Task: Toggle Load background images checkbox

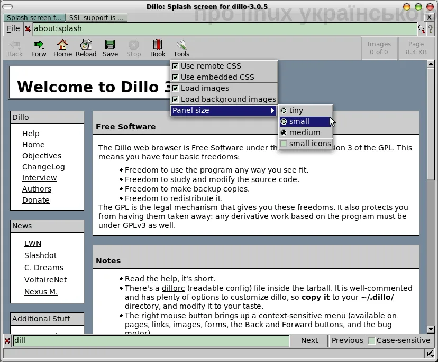Action: 175,99
